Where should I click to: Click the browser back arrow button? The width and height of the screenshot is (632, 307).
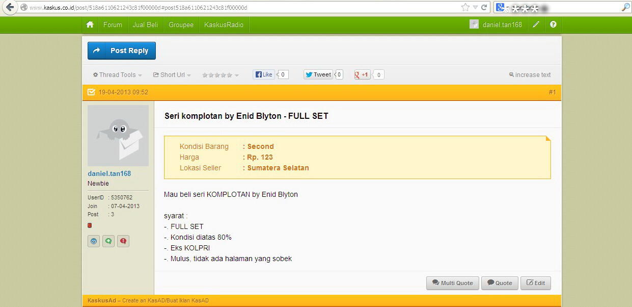(10, 8)
